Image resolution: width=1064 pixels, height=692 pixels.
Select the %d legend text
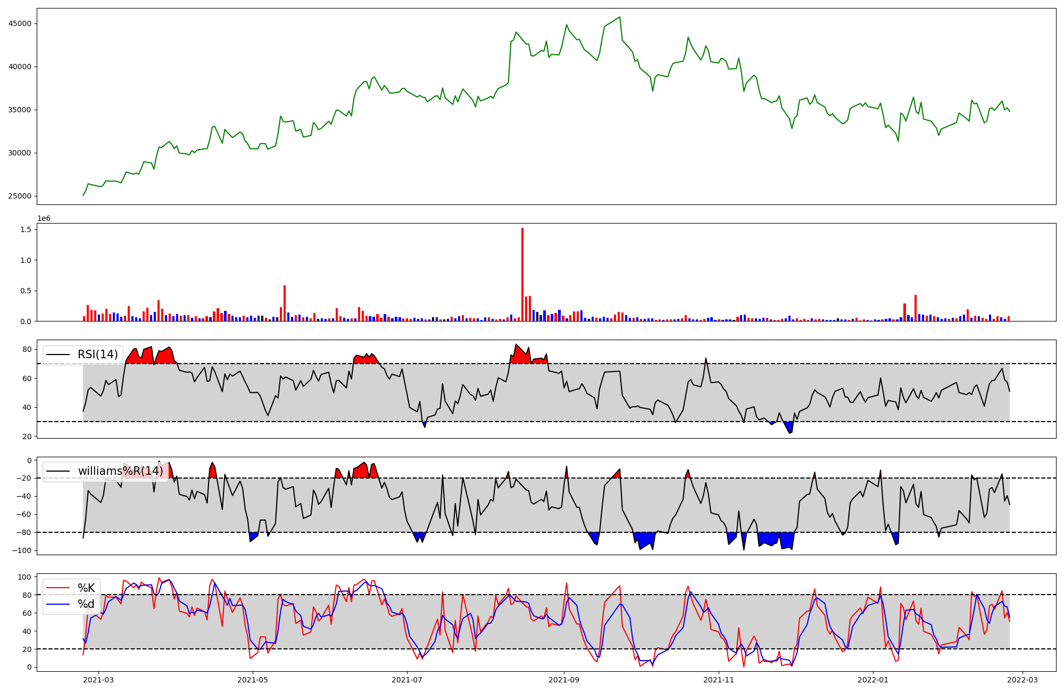(x=86, y=604)
